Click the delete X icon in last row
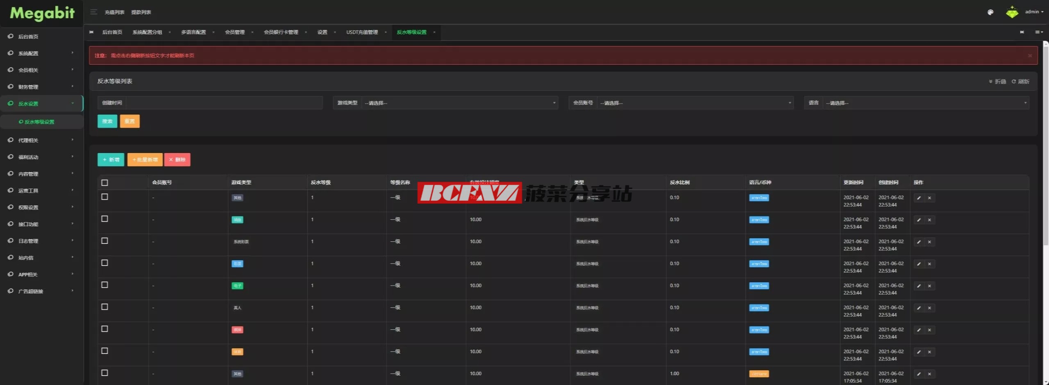 [x=929, y=374]
